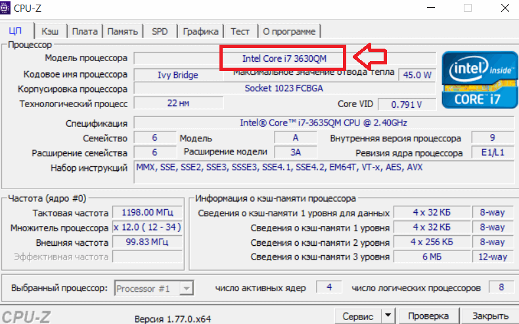Image resolution: width=519 pixels, height=324 pixels.
Task: Go to the Графика tab
Action: tap(200, 32)
